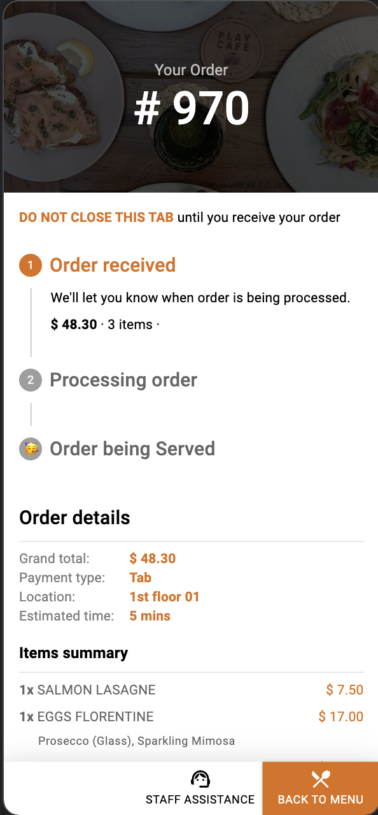Click the 5 mins estimated time value

(150, 616)
